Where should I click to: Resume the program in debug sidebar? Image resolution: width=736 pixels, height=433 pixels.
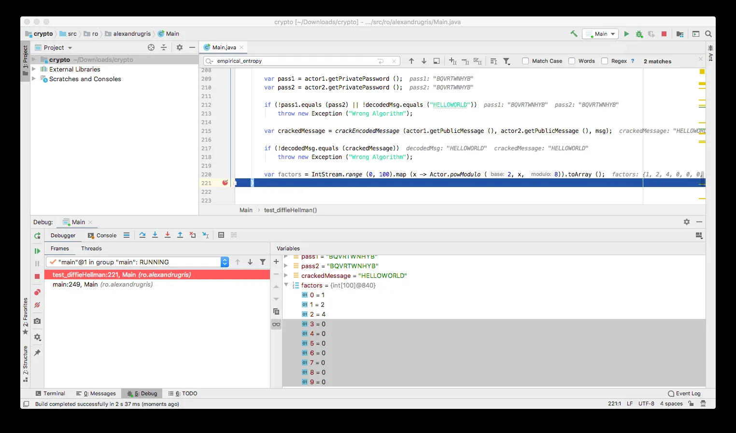tap(37, 251)
